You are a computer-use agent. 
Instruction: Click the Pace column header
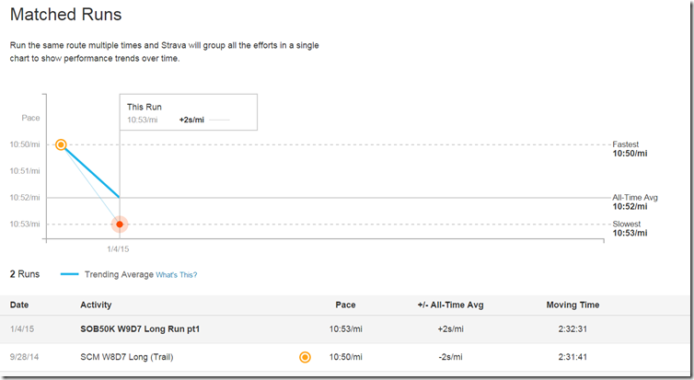click(345, 305)
